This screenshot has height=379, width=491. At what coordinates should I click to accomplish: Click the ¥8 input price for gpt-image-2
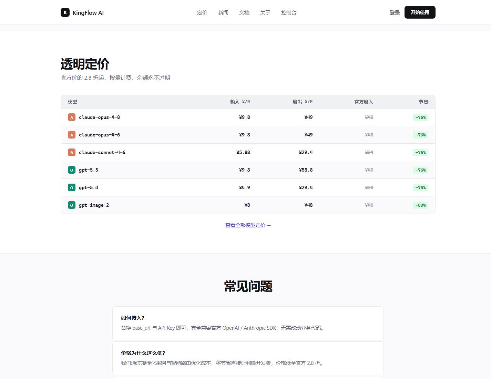247,205
